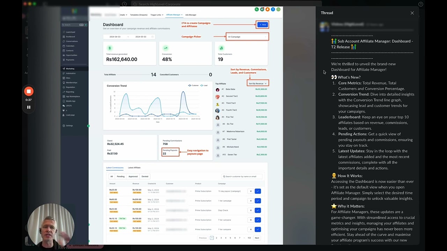This screenshot has height=251, width=447.
Task: Approve the 1 tier campaign commission
Action: click(x=258, y=201)
